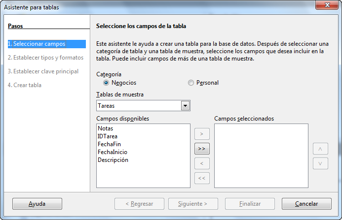Click the Cancelar button
Image resolution: width=342 pixels, height=220 pixels.
coord(306,204)
